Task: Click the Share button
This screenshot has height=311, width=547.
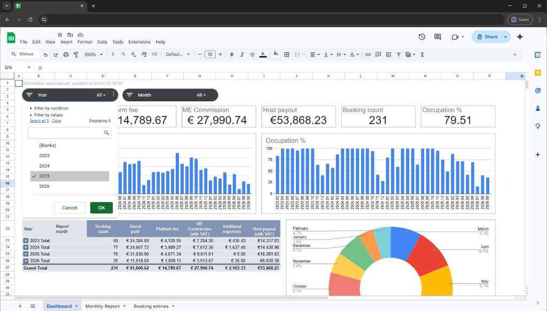Action: point(487,37)
